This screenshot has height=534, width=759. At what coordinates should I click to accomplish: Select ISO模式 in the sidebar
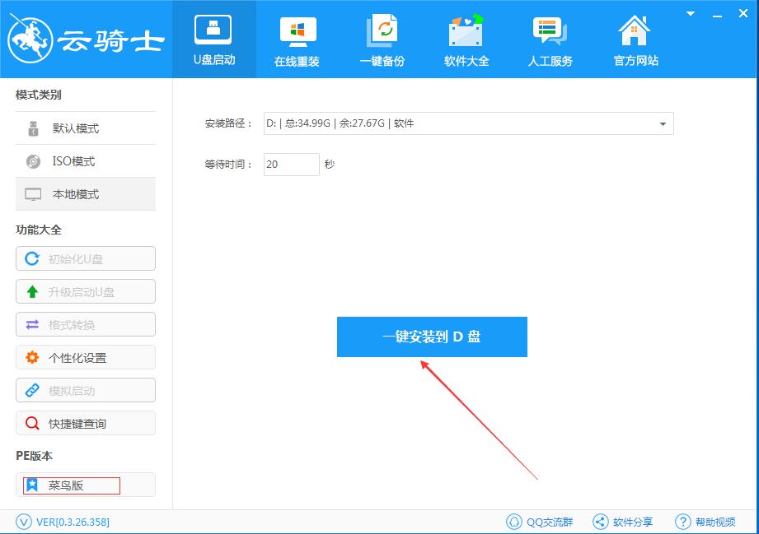(x=86, y=161)
